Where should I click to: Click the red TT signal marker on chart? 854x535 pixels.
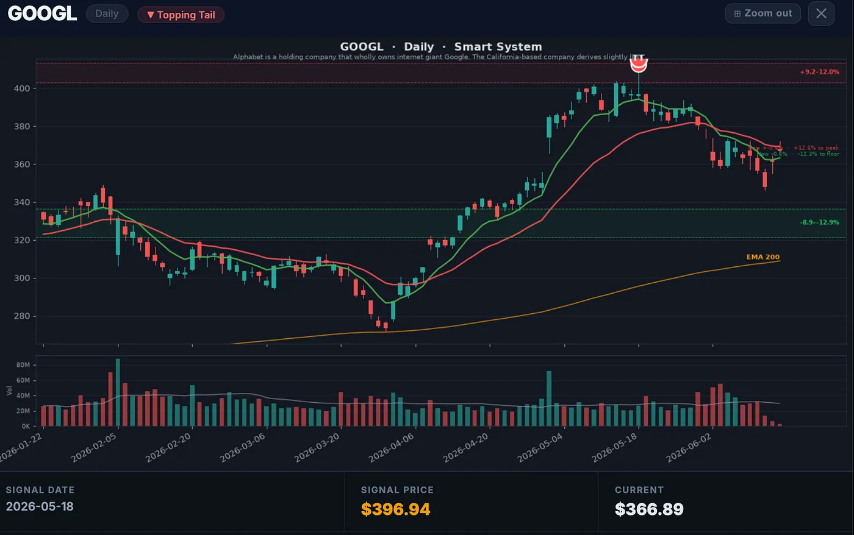point(638,63)
